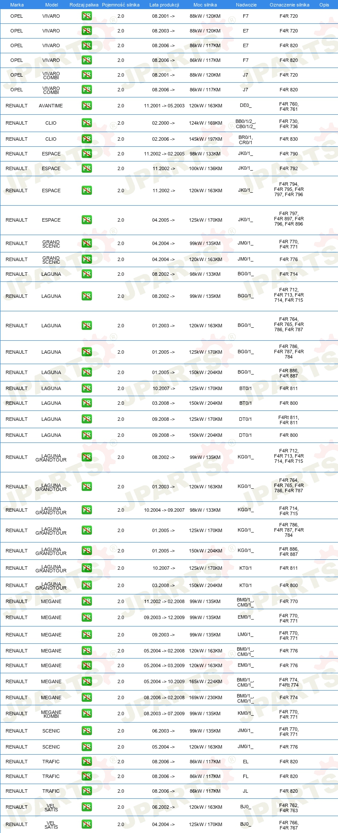Click the fuel icon in the Laguna DT0/1 F4R 800 row
The image size is (338, 833).
coord(87,435)
